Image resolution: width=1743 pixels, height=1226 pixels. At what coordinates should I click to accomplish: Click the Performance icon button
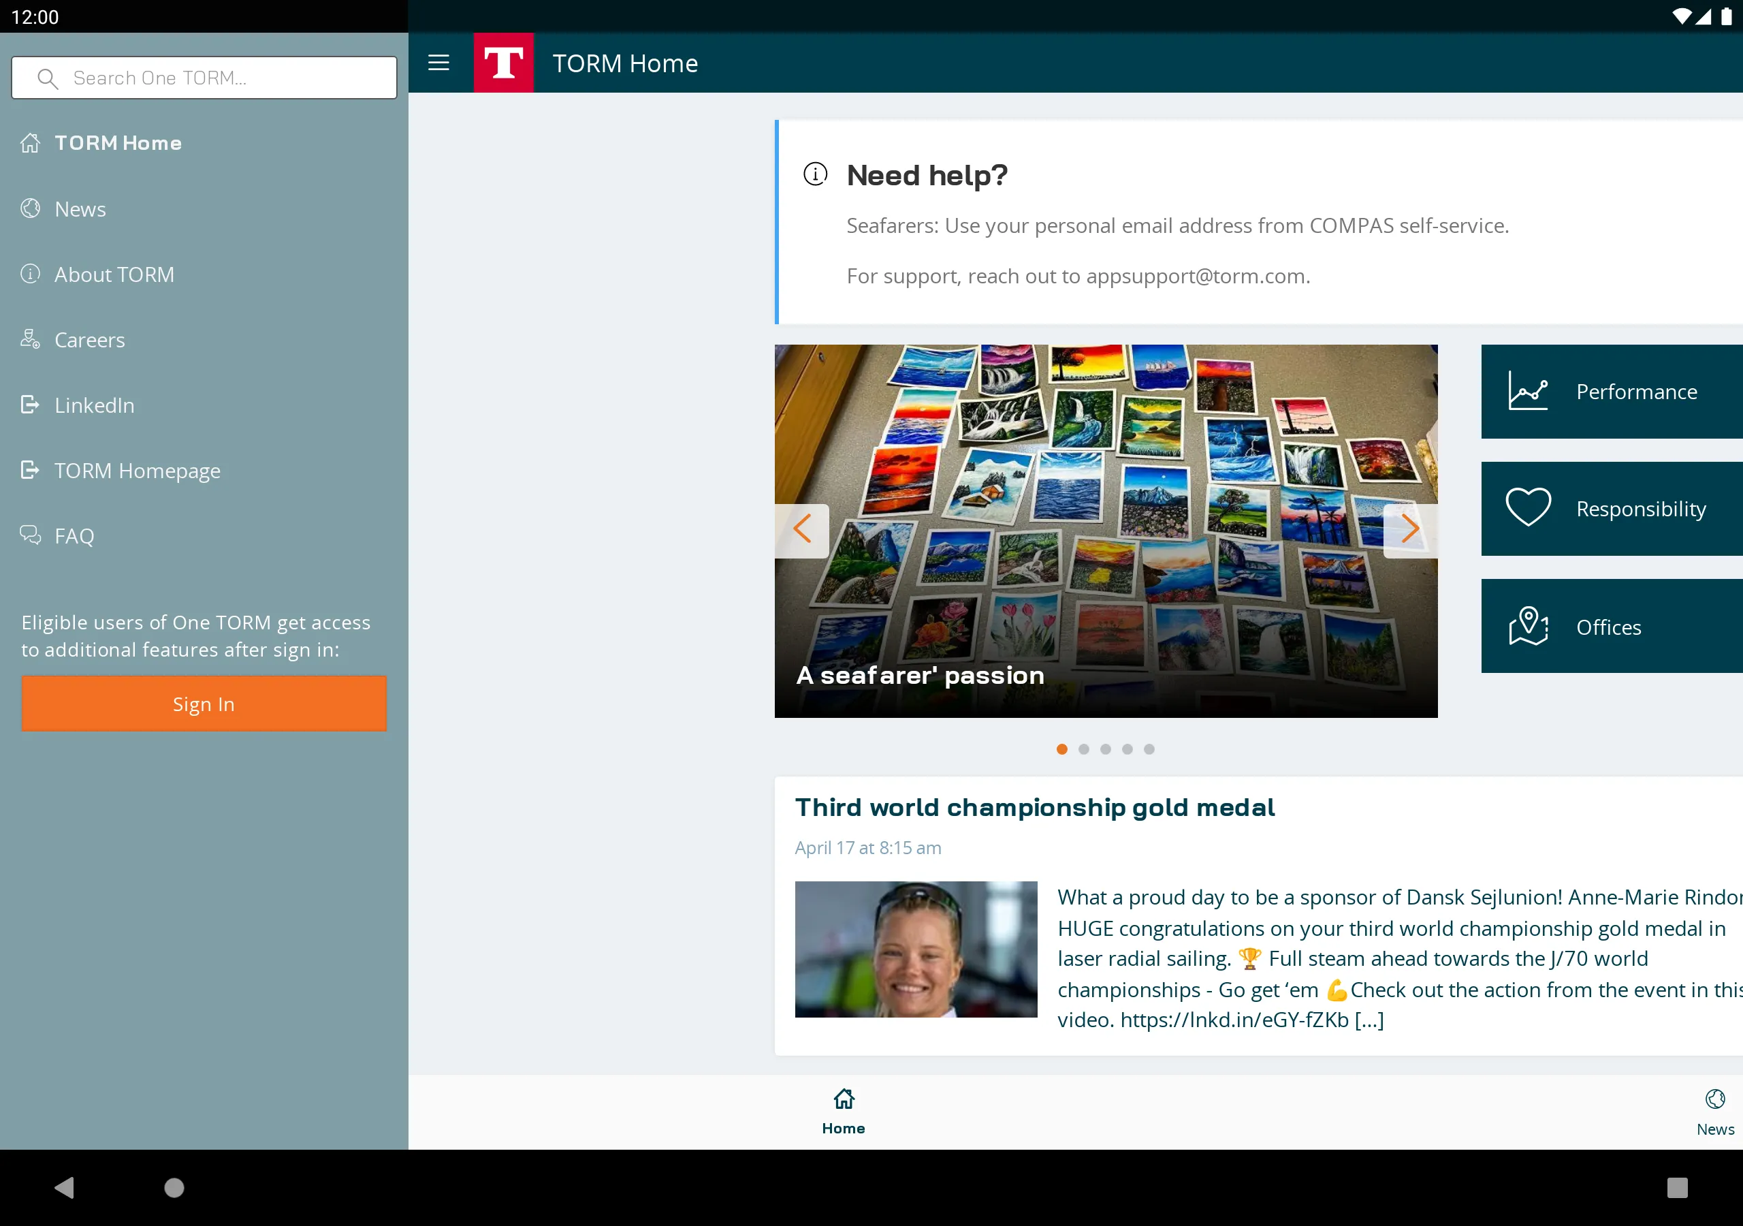(x=1529, y=390)
